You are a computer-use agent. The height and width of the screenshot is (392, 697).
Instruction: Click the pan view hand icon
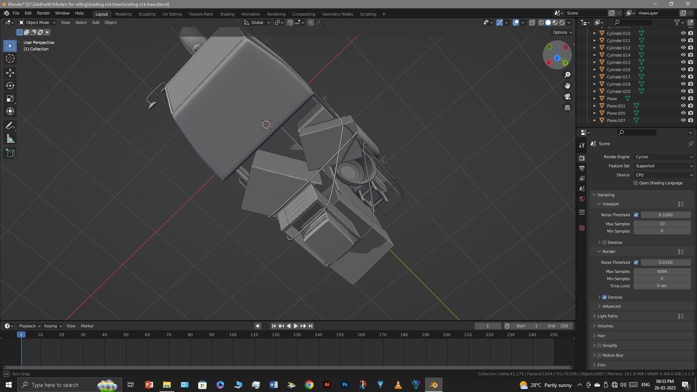[x=567, y=86]
